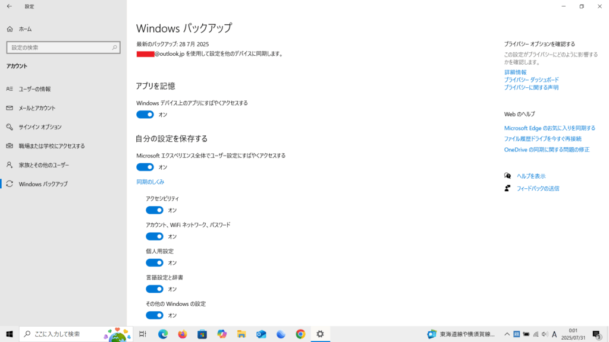609x342 pixels.
Task: Click the taskbar search box ここに入力して検索
Action: coord(76,334)
